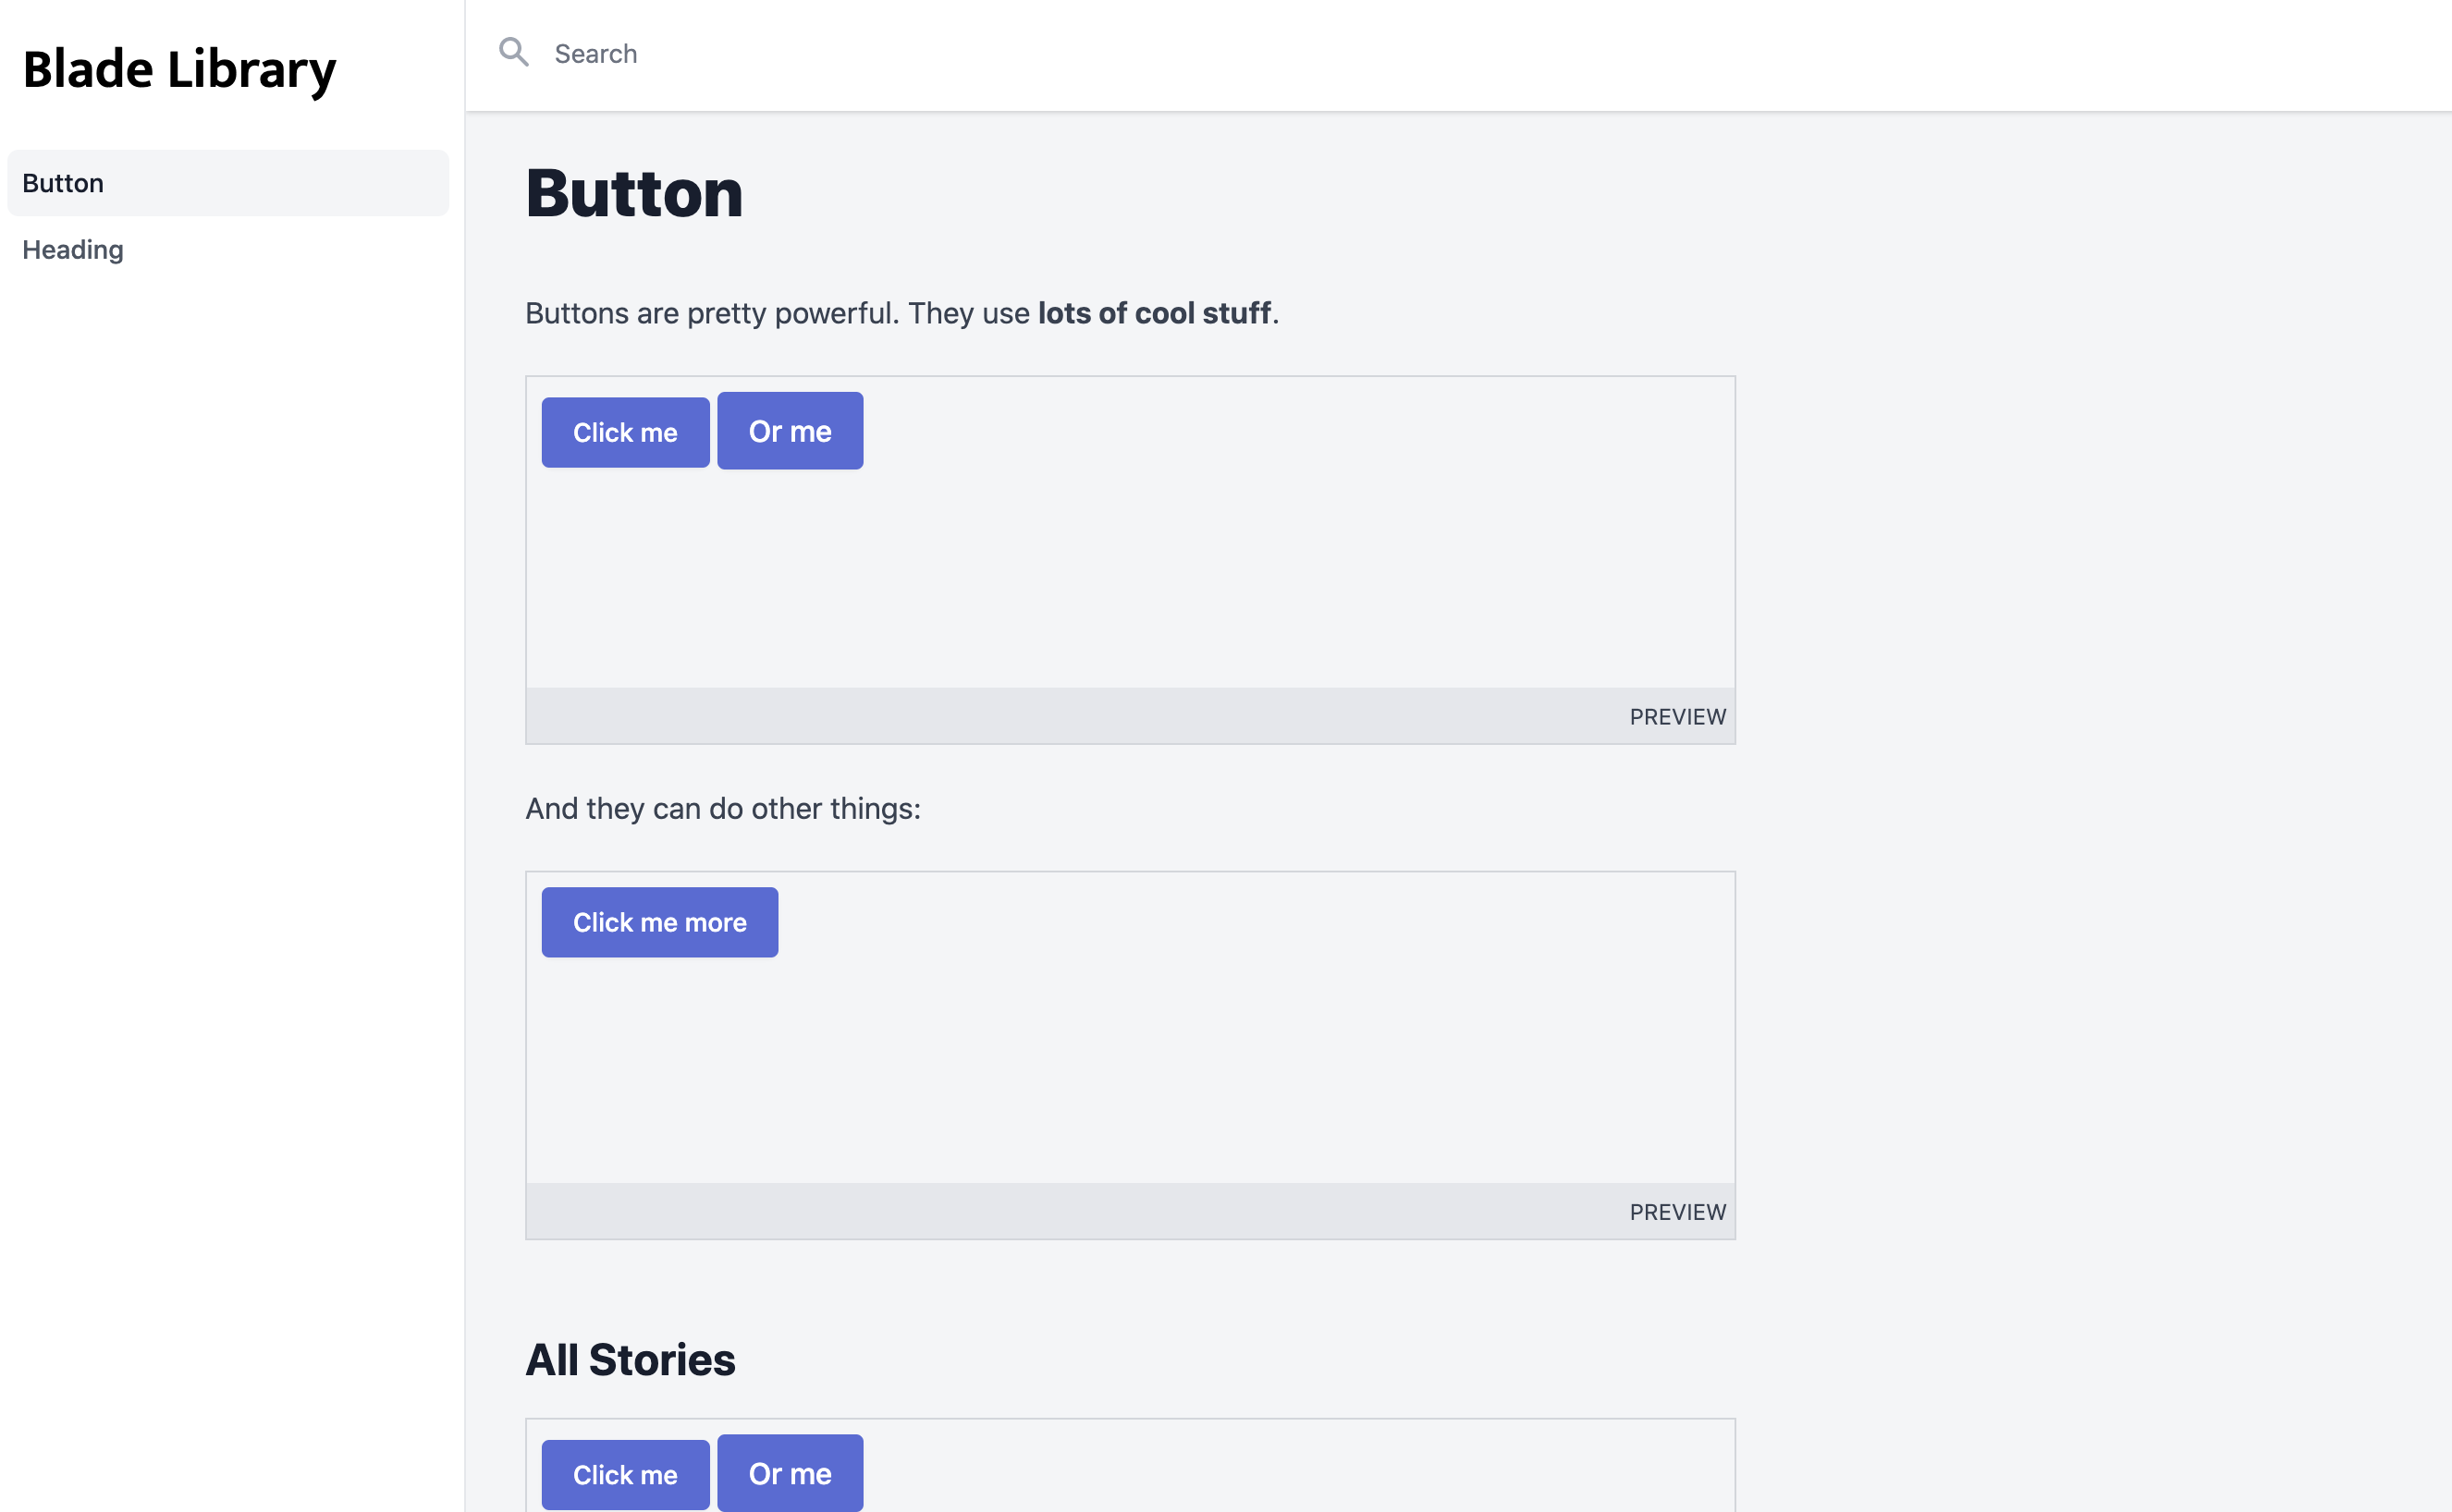Click the Blade Library title
Image resolution: width=2452 pixels, height=1512 pixels.
[179, 69]
